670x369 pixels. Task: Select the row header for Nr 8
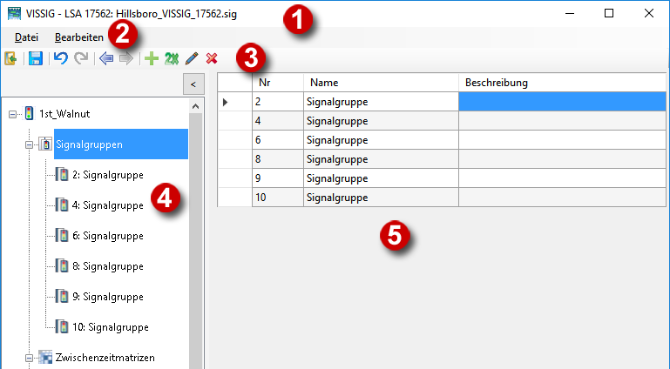click(x=234, y=159)
